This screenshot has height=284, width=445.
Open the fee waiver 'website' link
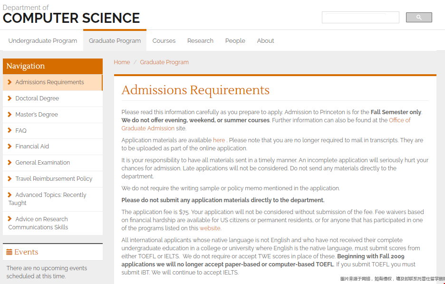(210, 228)
